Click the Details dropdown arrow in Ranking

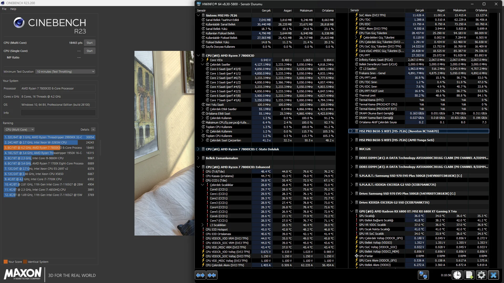93,130
